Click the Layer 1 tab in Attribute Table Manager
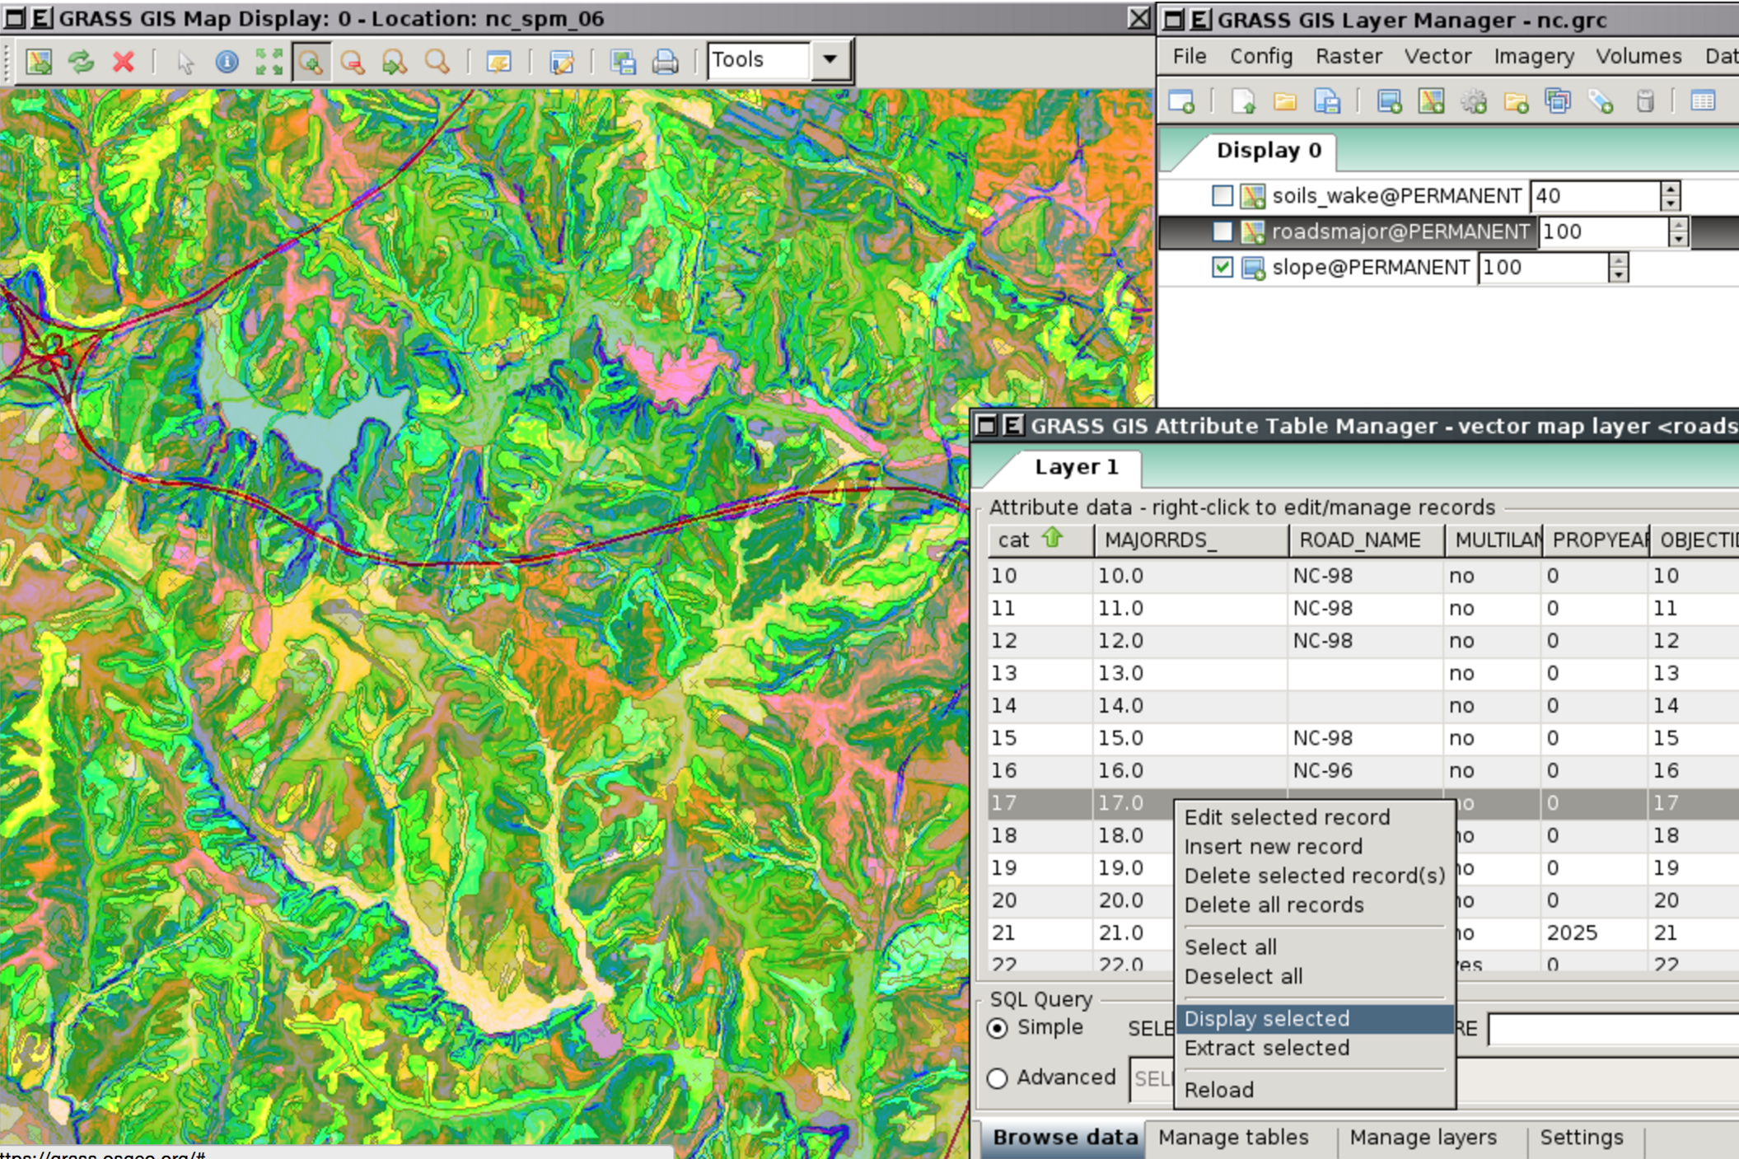Image resolution: width=1739 pixels, height=1159 pixels. tap(1076, 467)
